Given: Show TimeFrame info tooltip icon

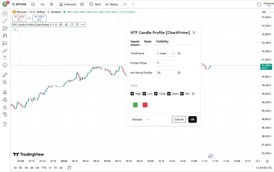Looking at the screenshot, I should coord(179,54).
